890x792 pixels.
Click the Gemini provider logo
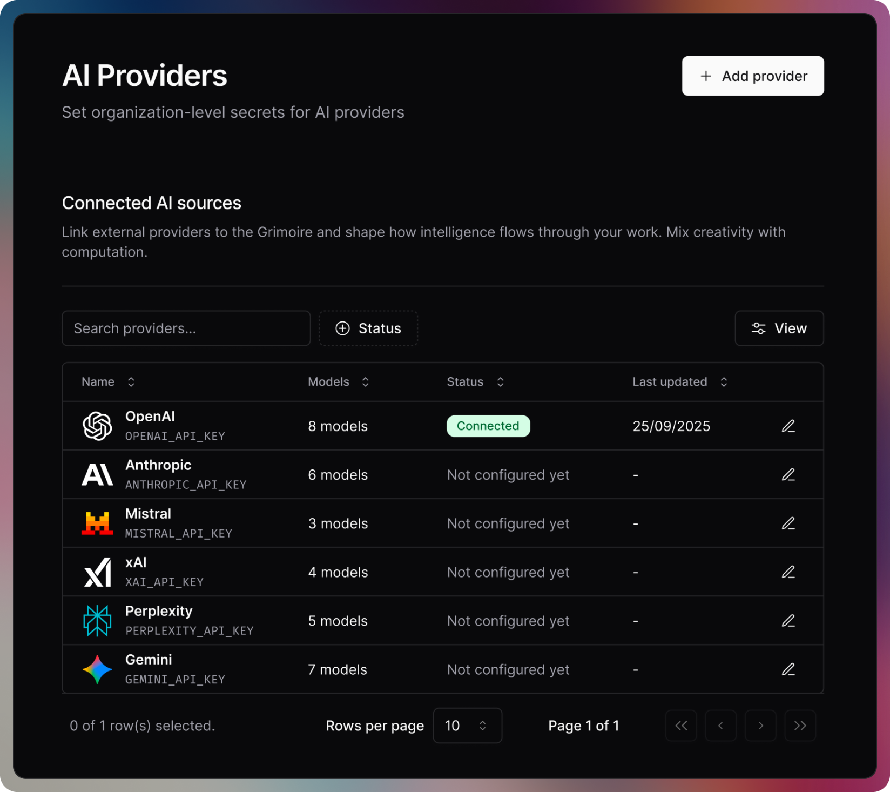tap(97, 669)
